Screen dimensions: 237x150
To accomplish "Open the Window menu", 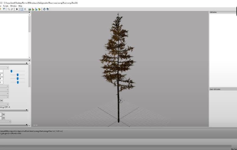I will (x=13, y=6).
